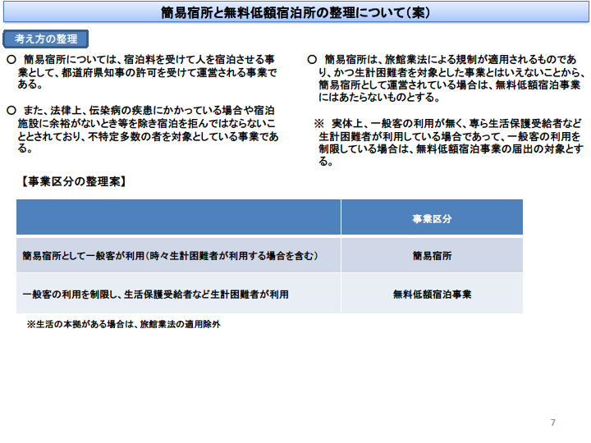591x443 pixels.
Task: Click the slide title 簡易宿所と無料低額宿泊所の整理について(案)
Action: click(x=295, y=12)
